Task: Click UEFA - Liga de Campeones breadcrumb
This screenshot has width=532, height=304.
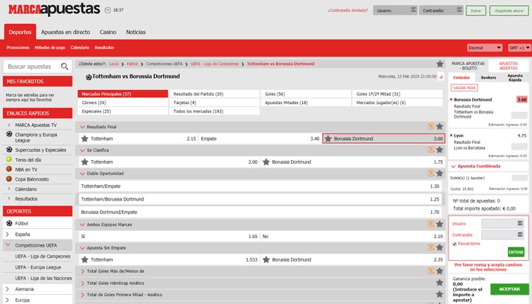Action: 214,64
